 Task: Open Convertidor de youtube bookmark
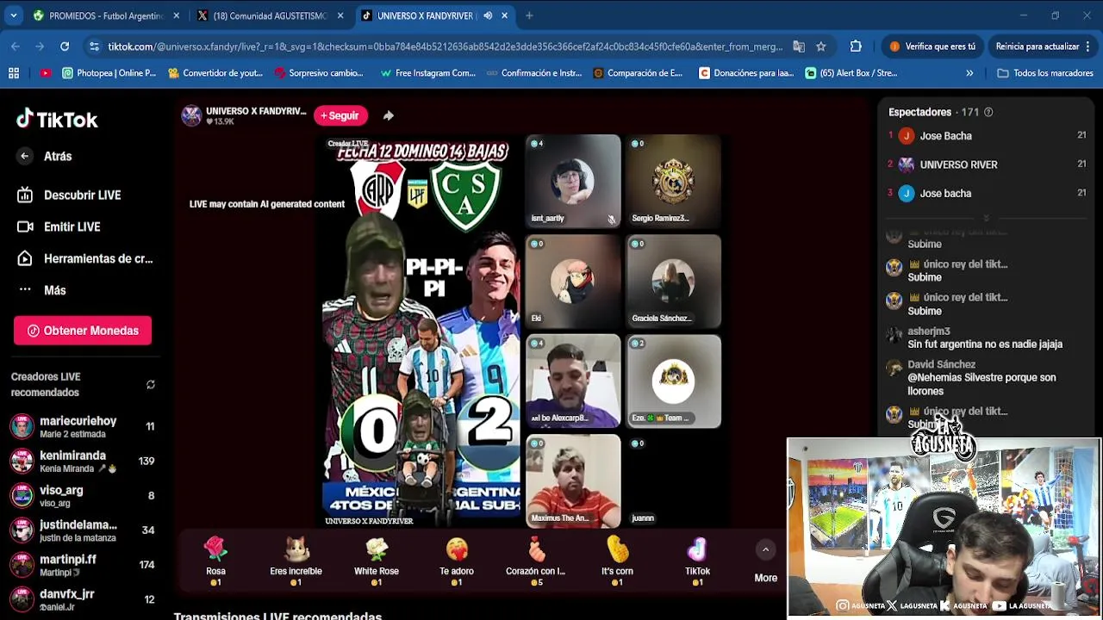215,73
